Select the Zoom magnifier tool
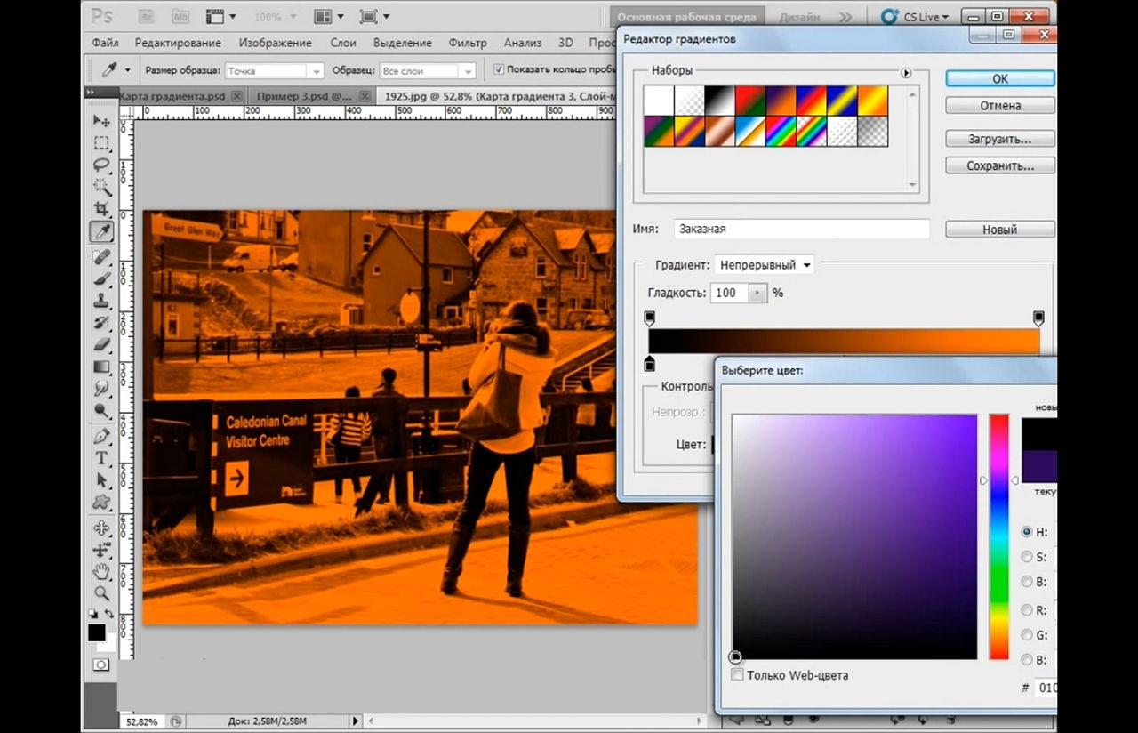Screen dimensions: 1138x733 click(x=101, y=593)
